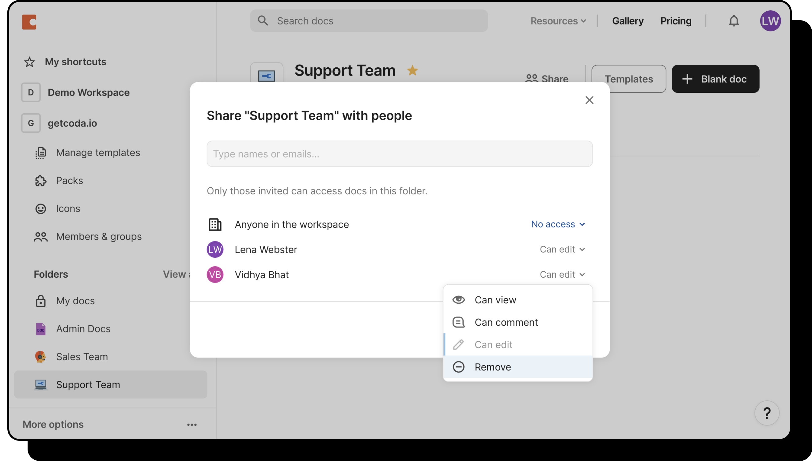The height and width of the screenshot is (461, 812).
Task: Open the Pricing link
Action: click(x=676, y=21)
